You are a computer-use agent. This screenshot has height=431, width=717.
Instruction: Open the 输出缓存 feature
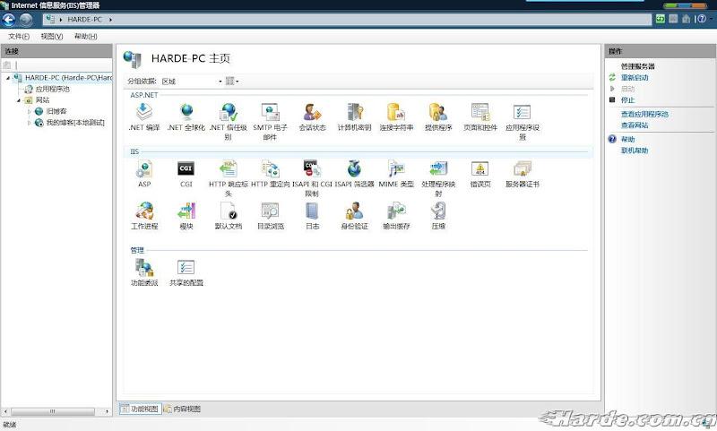coord(396,216)
